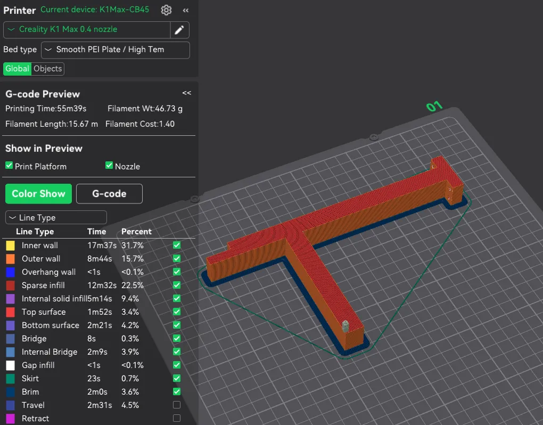This screenshot has height=425, width=543.
Task: Click the magenta Retract color swatch
Action: (x=11, y=419)
